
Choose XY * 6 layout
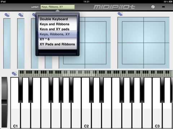(x=45, y=39)
